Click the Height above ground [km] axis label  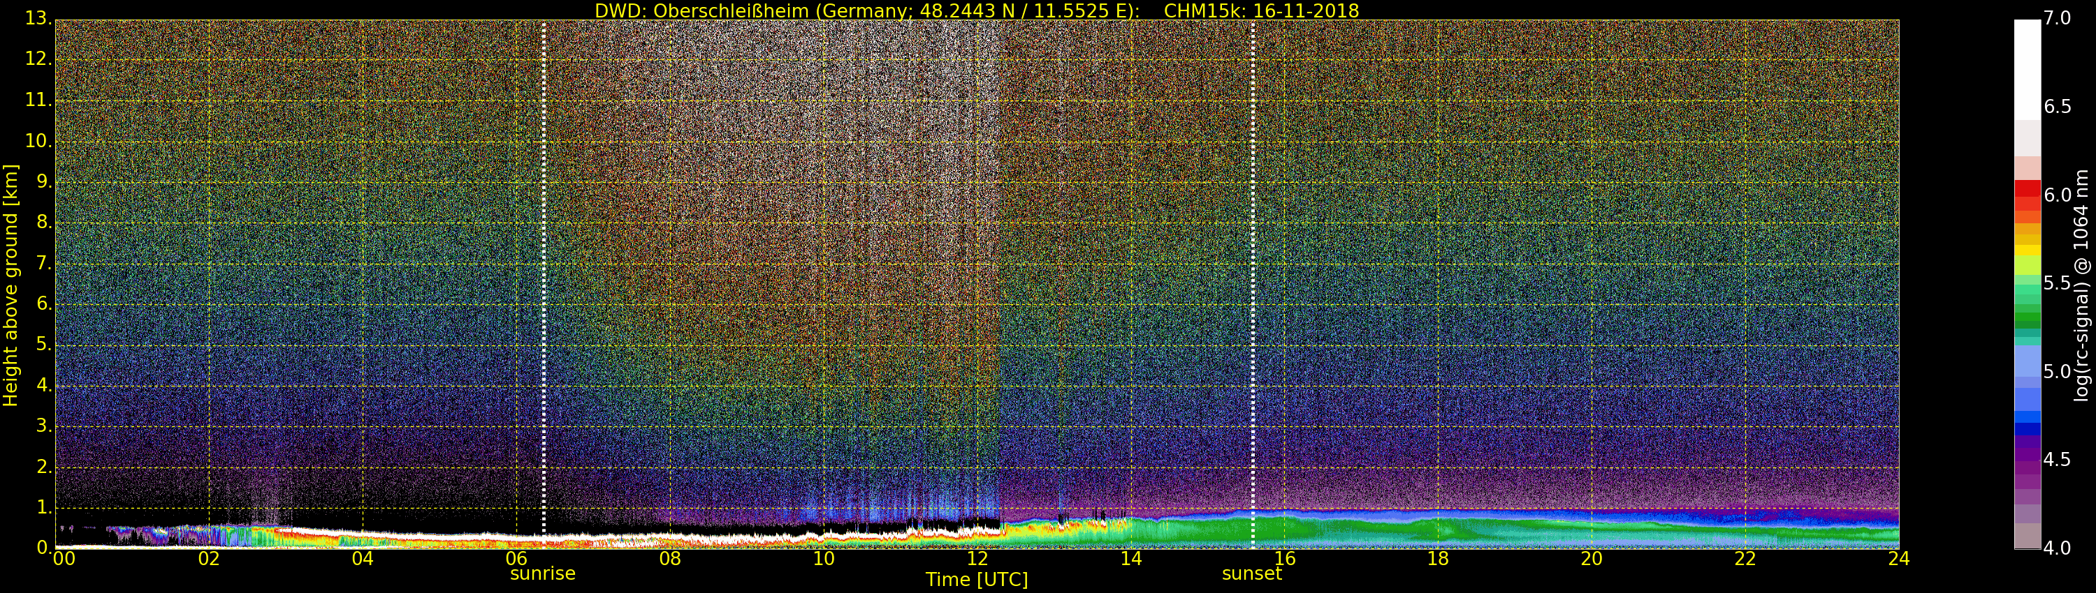(x=10, y=285)
